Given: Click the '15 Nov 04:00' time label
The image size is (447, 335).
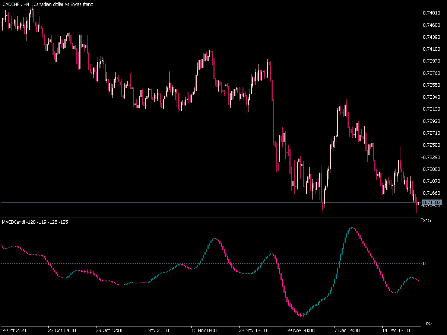Looking at the screenshot, I should click(x=205, y=330).
